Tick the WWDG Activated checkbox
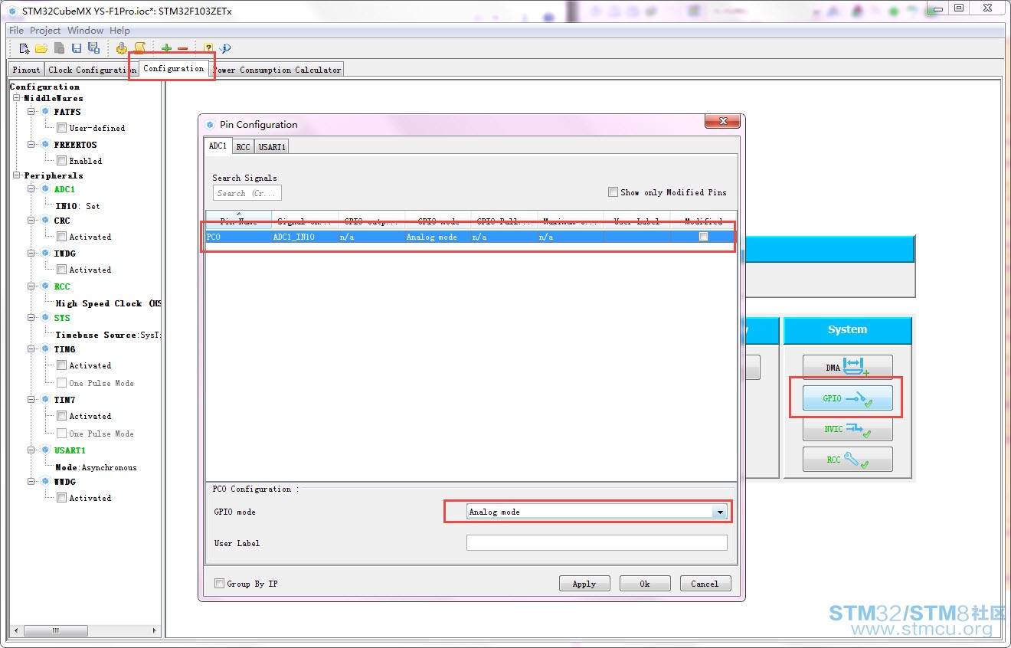 (61, 498)
